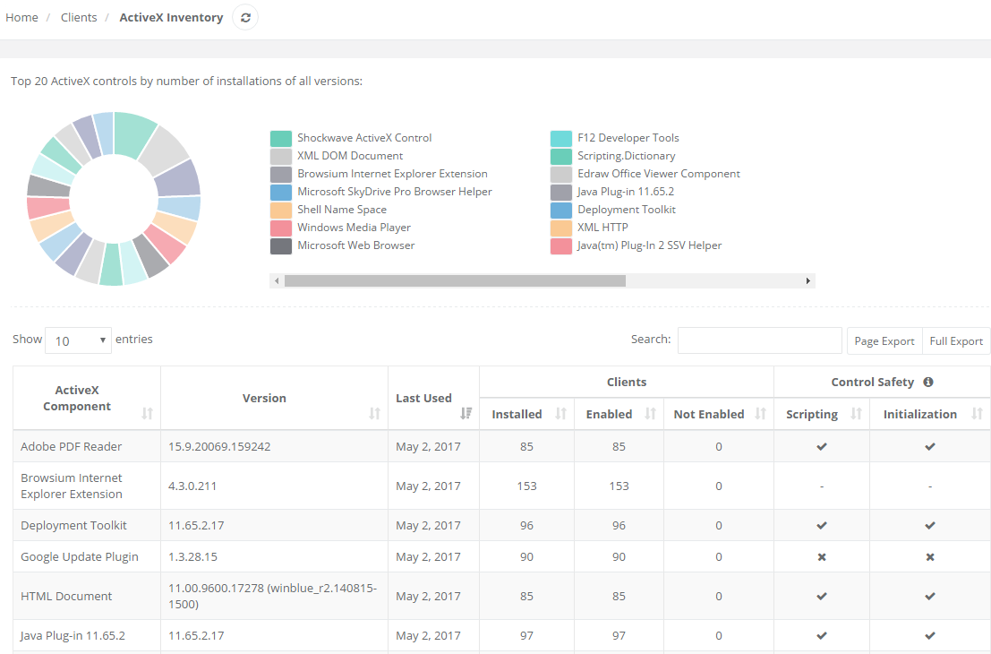Image resolution: width=991 pixels, height=654 pixels.
Task: Toggle Shockwave ActiveX Control legend item
Action: (x=363, y=138)
